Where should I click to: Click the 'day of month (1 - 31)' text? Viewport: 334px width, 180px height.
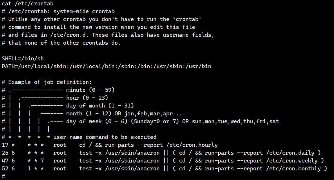[100, 106]
